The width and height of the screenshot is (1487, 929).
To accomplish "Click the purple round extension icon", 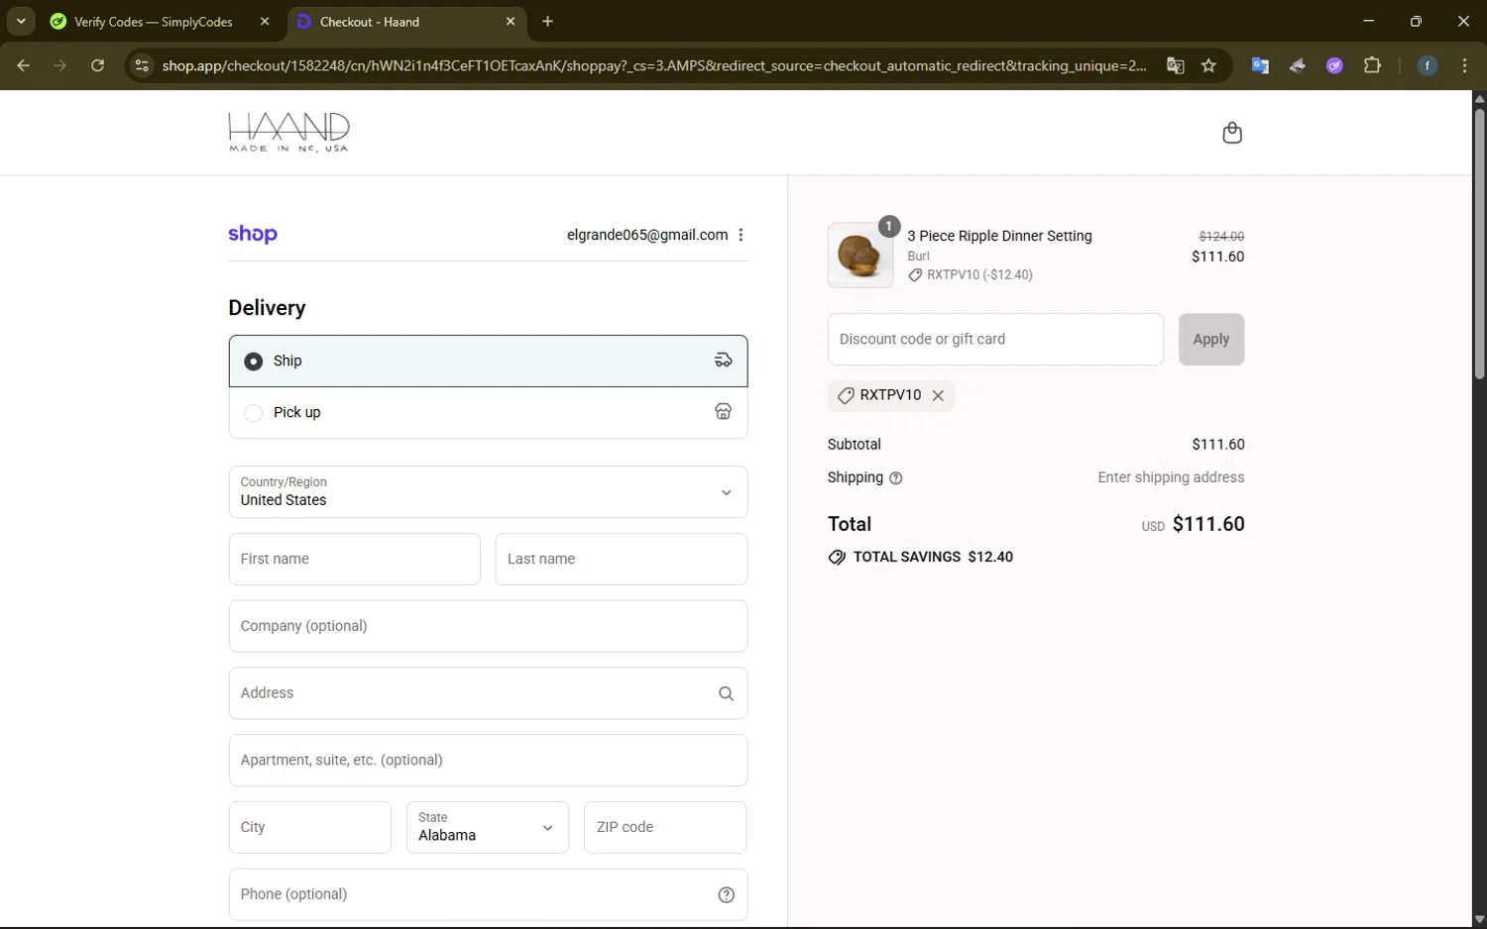I will 1334,65.
